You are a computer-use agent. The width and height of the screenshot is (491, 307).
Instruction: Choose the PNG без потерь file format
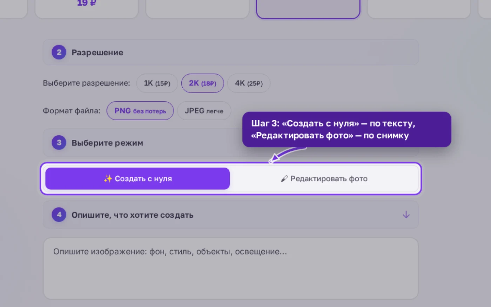(x=140, y=111)
